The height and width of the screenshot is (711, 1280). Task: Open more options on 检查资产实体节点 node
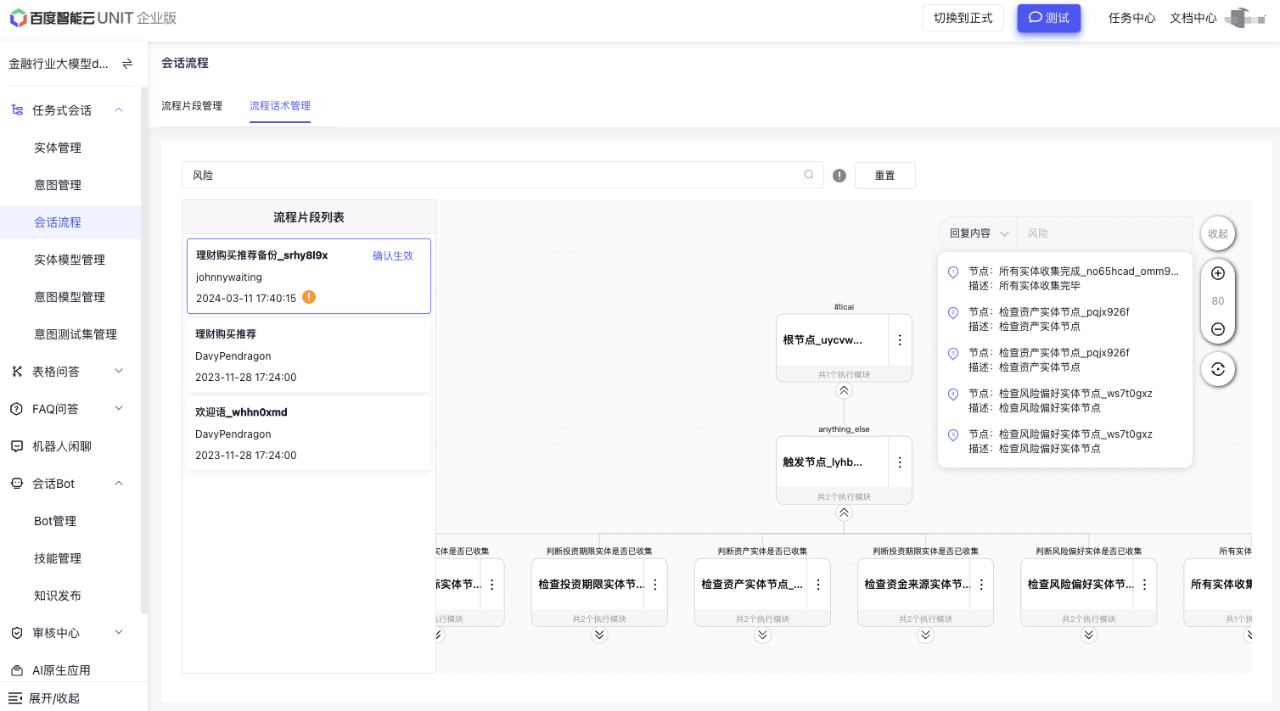tap(818, 585)
